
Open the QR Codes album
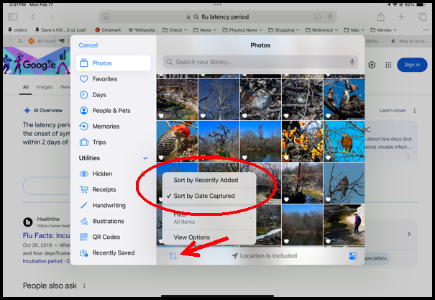point(113,237)
